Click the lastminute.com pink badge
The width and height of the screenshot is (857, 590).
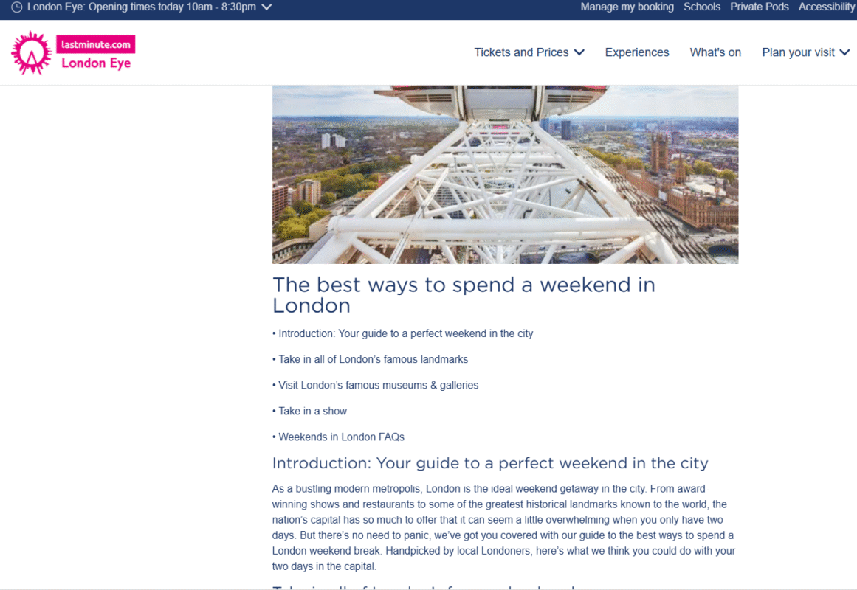[x=96, y=44]
